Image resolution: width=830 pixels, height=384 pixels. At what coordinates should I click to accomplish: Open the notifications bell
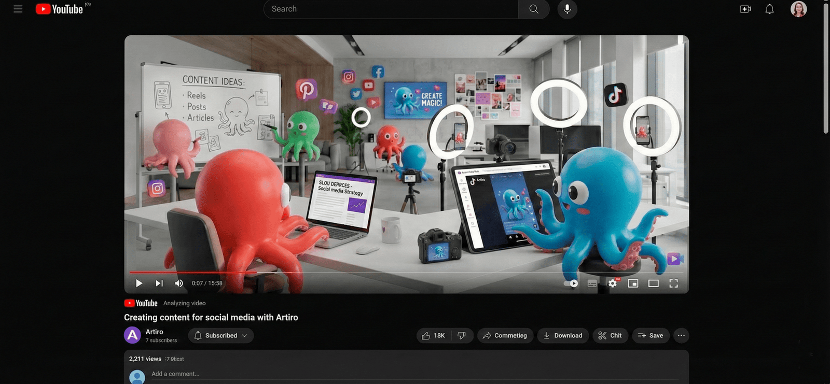tap(769, 9)
